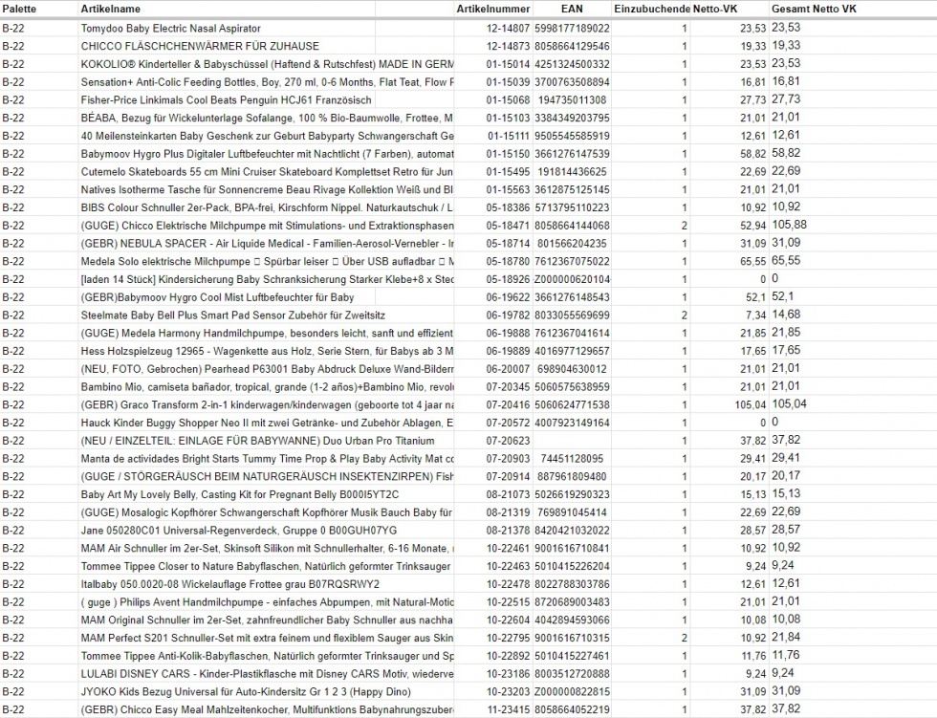The image size is (937, 718).
Task: Select the KOKOLIO Kinderteller product cell
Action: 267,64
